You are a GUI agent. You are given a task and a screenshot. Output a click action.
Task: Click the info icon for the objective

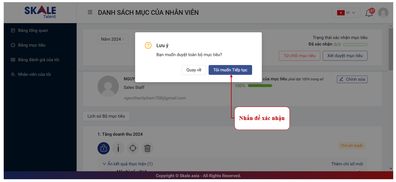[x=118, y=148]
